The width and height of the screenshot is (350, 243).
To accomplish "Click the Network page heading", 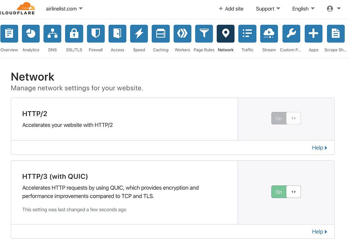I will pyautogui.click(x=32, y=77).
